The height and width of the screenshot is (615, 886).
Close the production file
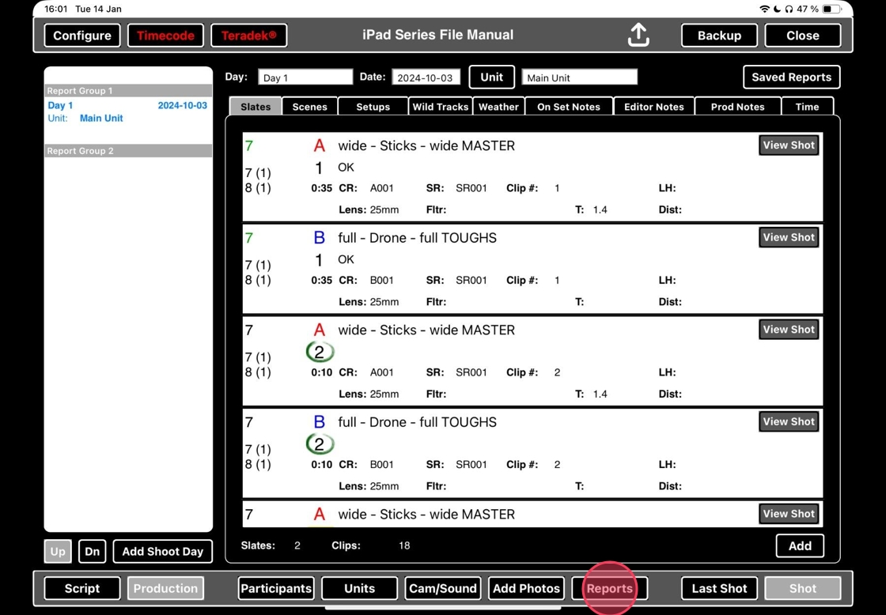pos(802,36)
